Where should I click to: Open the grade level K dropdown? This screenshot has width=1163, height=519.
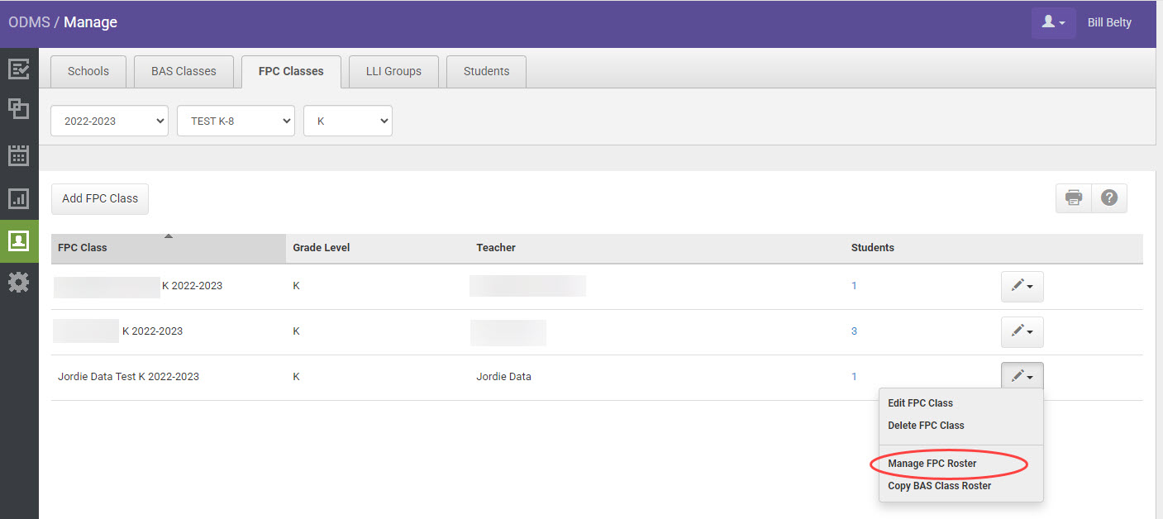coord(347,120)
